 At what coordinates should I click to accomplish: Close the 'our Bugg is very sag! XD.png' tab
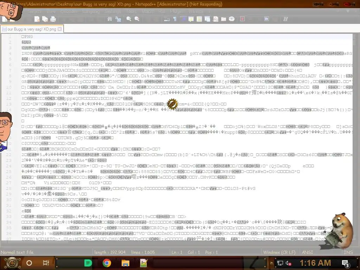60,29
